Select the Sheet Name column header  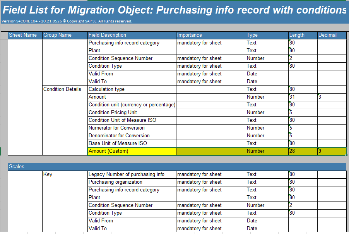pyautogui.click(x=25, y=35)
